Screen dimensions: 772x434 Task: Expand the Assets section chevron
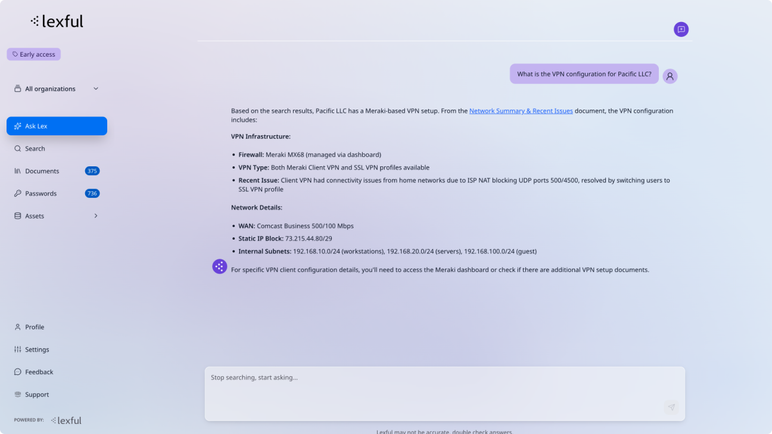95,215
